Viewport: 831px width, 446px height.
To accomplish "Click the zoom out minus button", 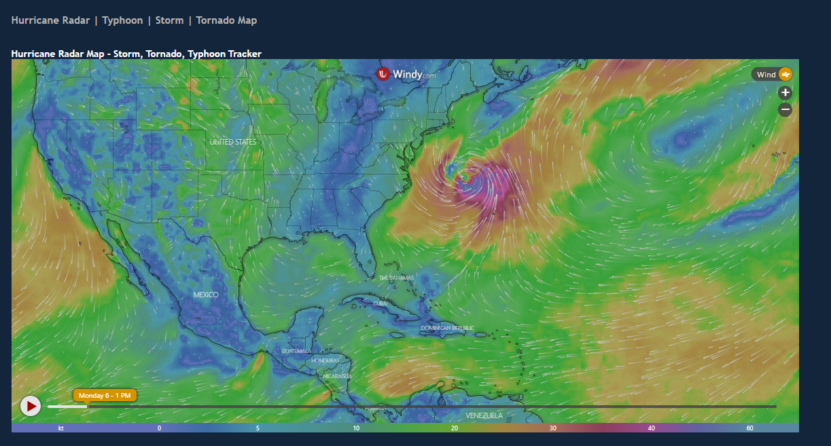I will (x=785, y=109).
